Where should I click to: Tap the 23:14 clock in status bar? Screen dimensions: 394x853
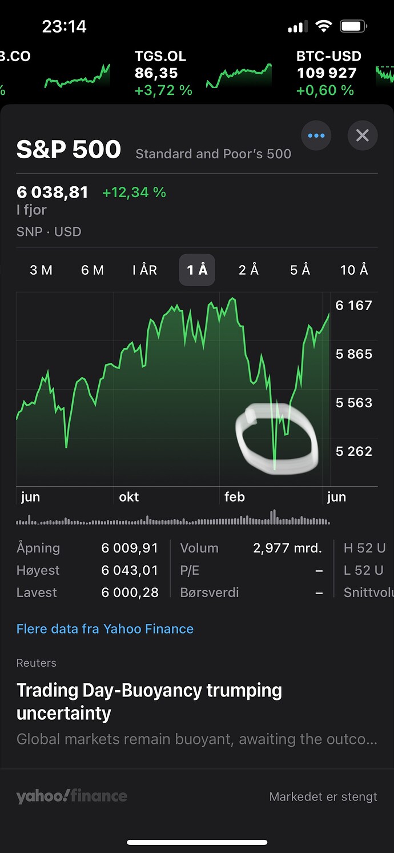[x=64, y=26]
